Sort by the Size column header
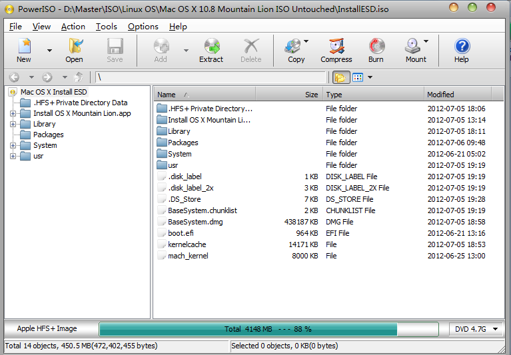Viewport: 511px width, 355px height. 288,95
